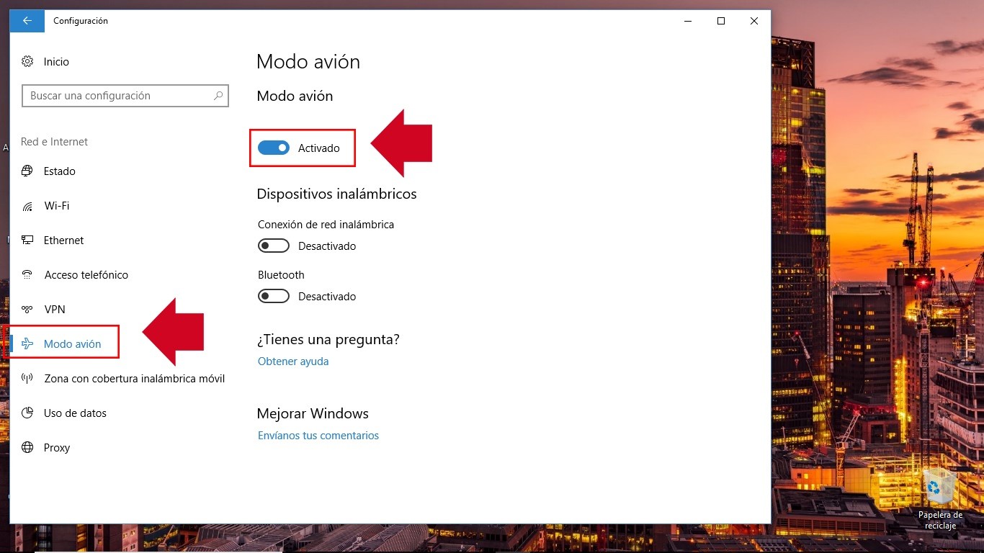Click the back arrow in title bar
This screenshot has width=984, height=553.
(27, 21)
